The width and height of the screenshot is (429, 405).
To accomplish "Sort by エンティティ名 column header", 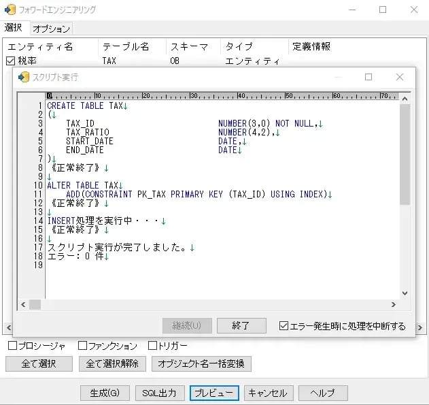I will [41, 46].
